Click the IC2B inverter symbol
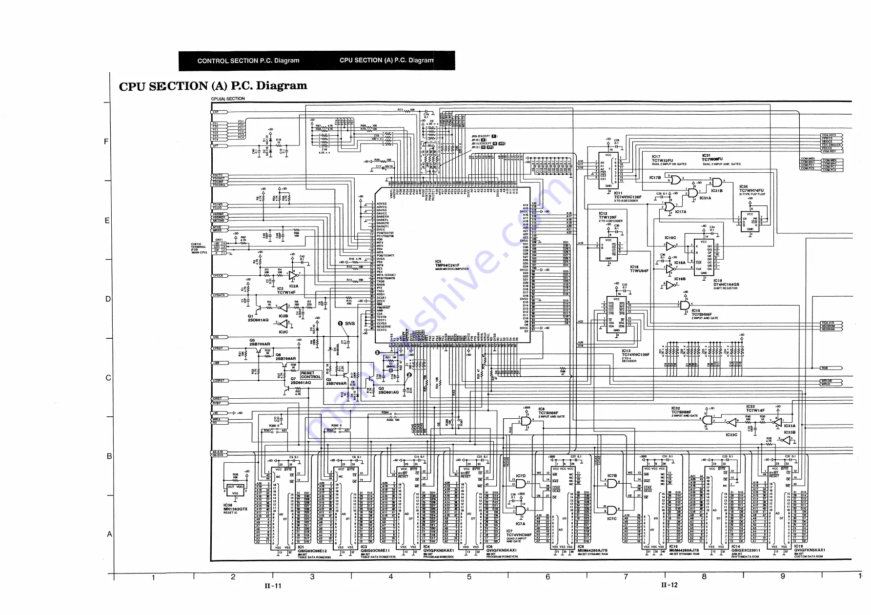Screen dimensions: 871x615 (283, 307)
